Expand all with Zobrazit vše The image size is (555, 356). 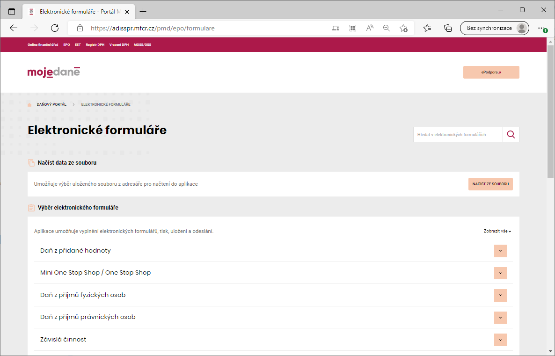pyautogui.click(x=497, y=231)
